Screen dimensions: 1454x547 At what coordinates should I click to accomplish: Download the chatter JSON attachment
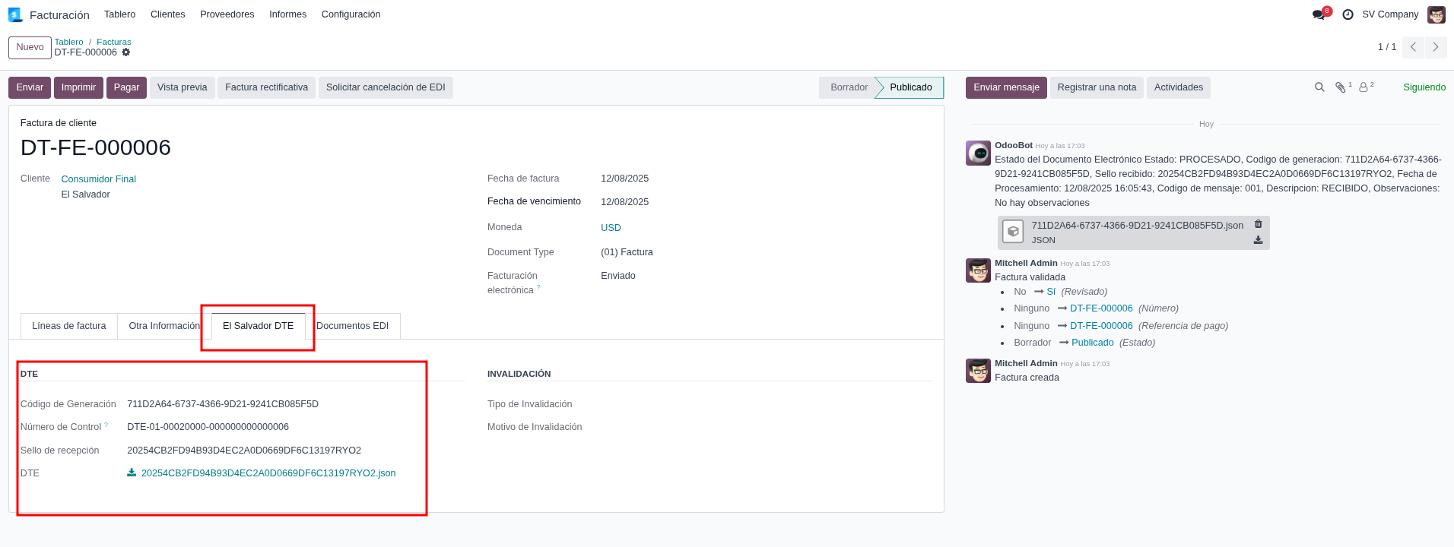[1258, 240]
